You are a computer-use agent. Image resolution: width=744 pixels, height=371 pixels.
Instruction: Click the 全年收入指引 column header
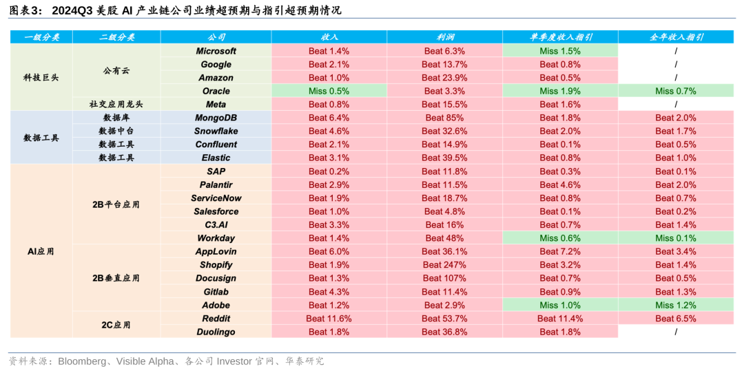pos(675,37)
